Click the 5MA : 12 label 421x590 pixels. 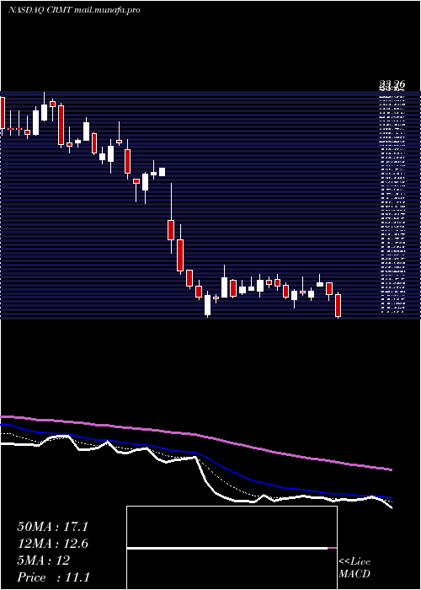[x=44, y=560]
